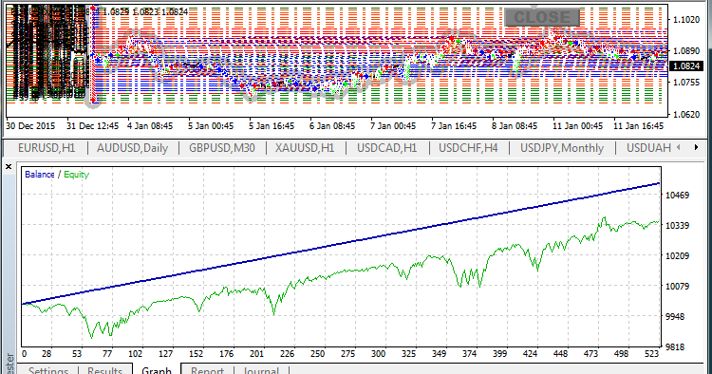The width and height of the screenshot is (712, 374).
Task: Select the GBPUSD,M30 chart tab
Action: [x=222, y=148]
